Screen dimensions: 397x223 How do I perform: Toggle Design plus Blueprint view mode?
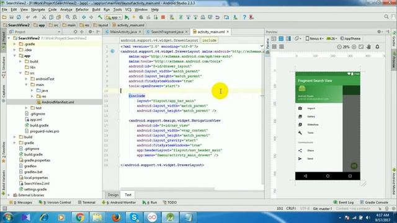tap(288, 38)
